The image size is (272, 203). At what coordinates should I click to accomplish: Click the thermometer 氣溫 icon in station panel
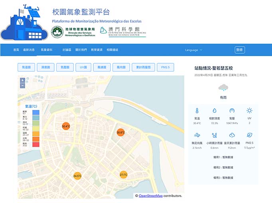click(197, 111)
